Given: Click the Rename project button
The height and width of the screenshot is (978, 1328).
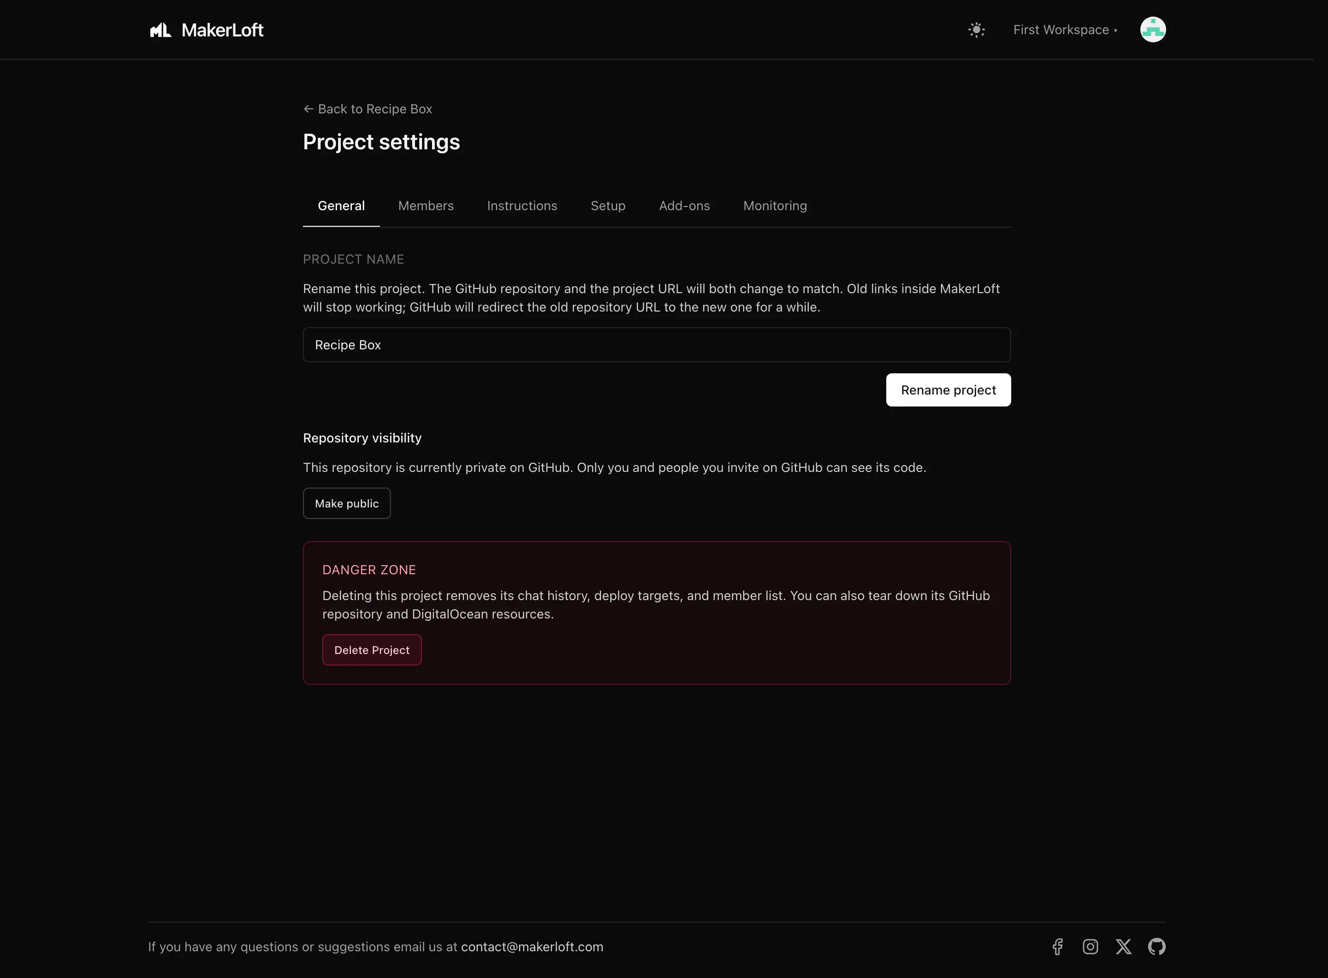Looking at the screenshot, I should click(x=948, y=389).
